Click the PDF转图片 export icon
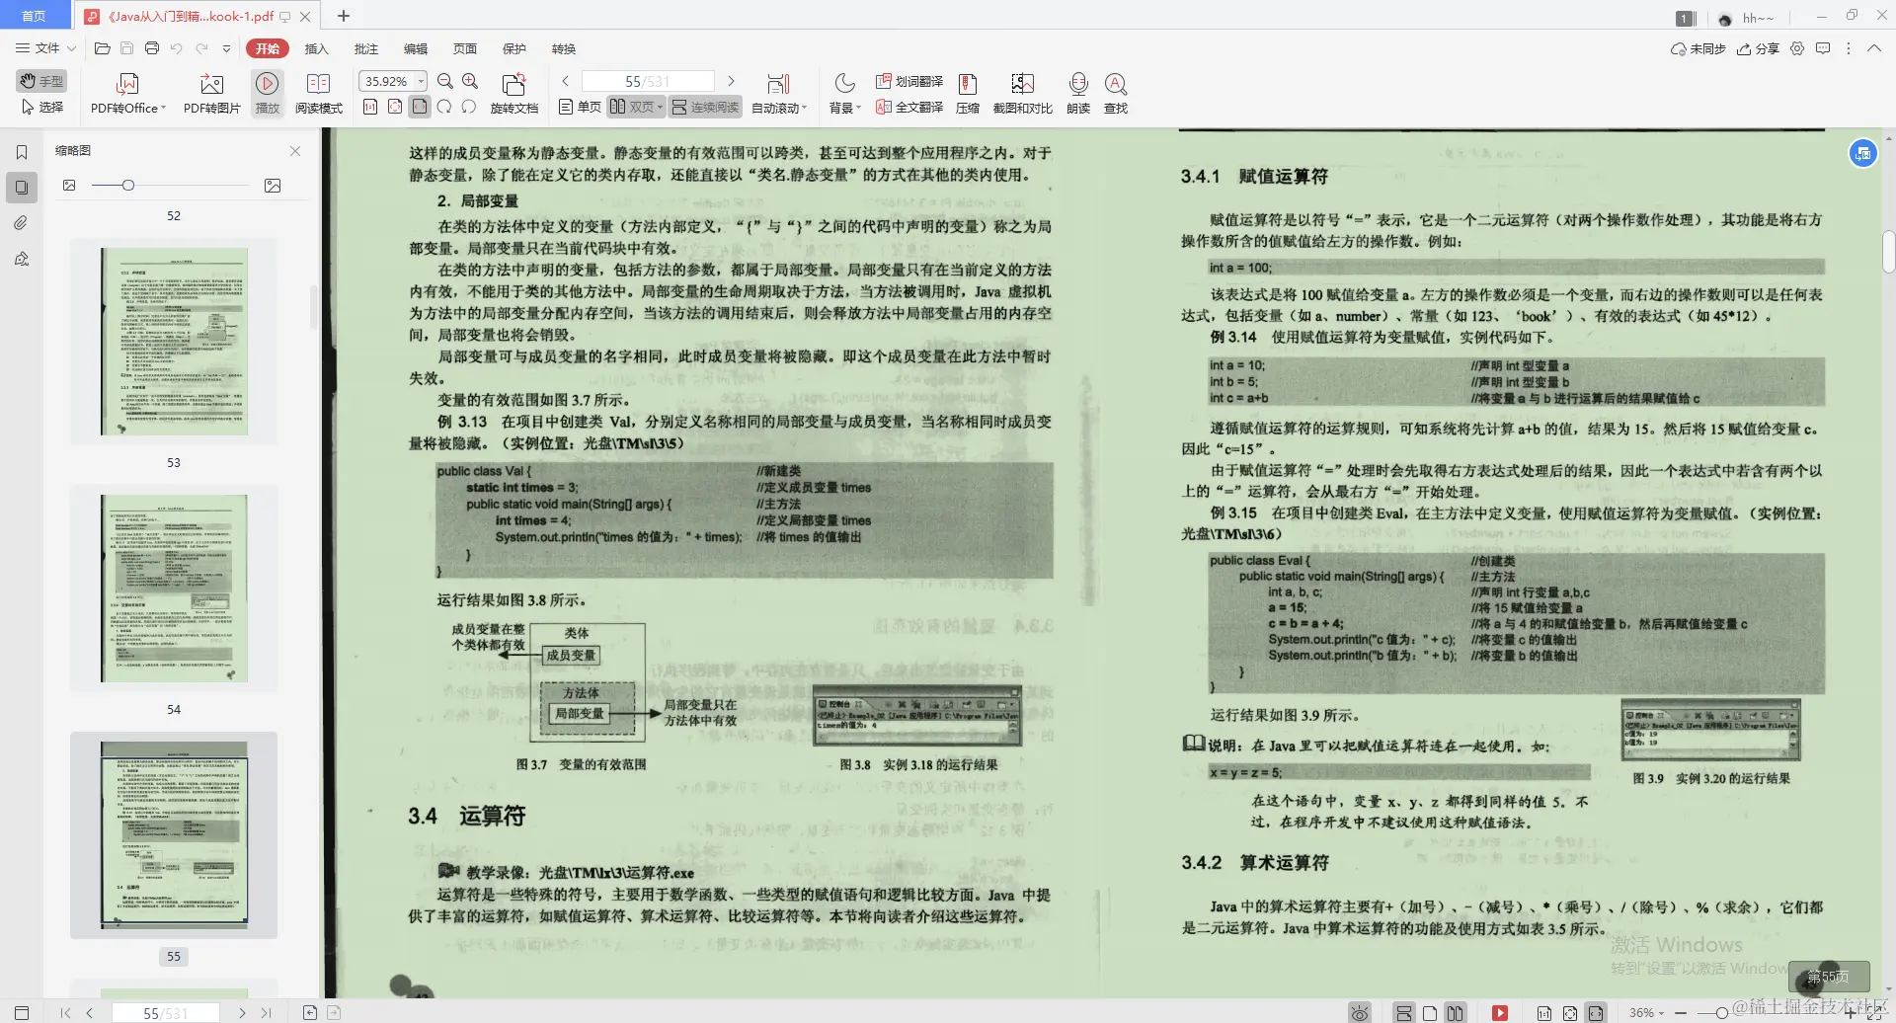1896x1023 pixels. (x=210, y=92)
